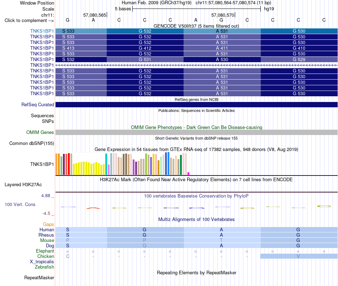Click the cyan bar in GTEx chart

pyautogui.click(x=106, y=164)
